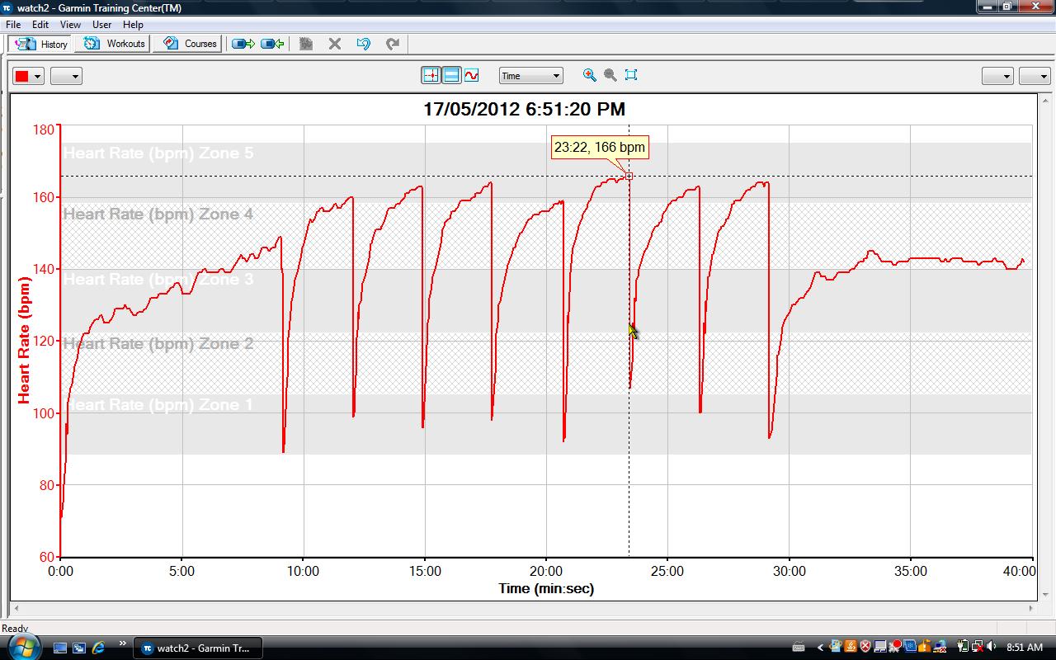Image resolution: width=1056 pixels, height=660 pixels.
Task: Click the Internet Explorer quick launch icon
Action: click(x=98, y=648)
